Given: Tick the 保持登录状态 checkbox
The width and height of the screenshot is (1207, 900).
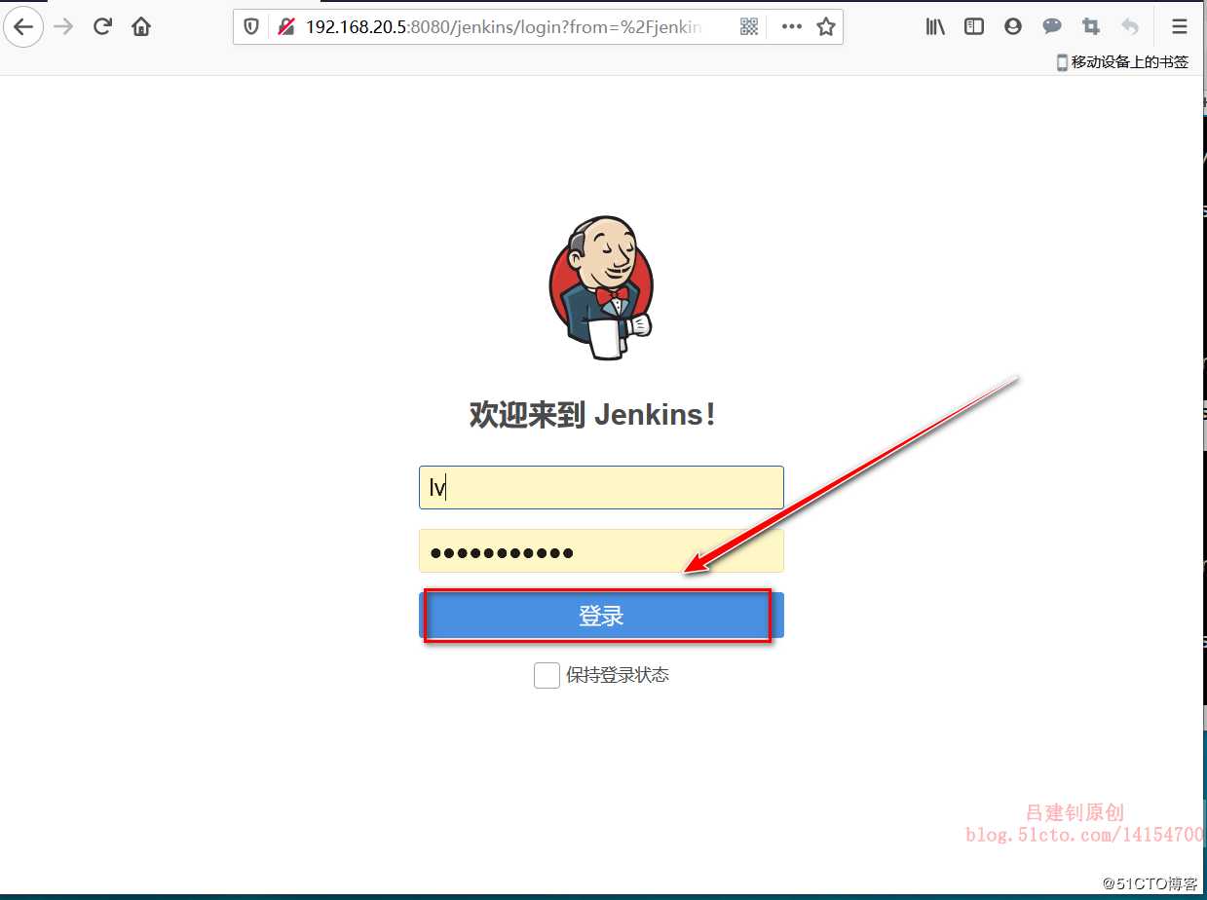Looking at the screenshot, I should (x=547, y=675).
